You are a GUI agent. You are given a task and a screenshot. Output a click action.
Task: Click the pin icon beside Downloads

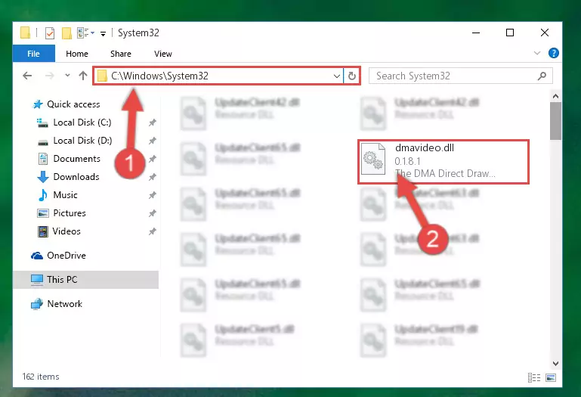coord(153,177)
